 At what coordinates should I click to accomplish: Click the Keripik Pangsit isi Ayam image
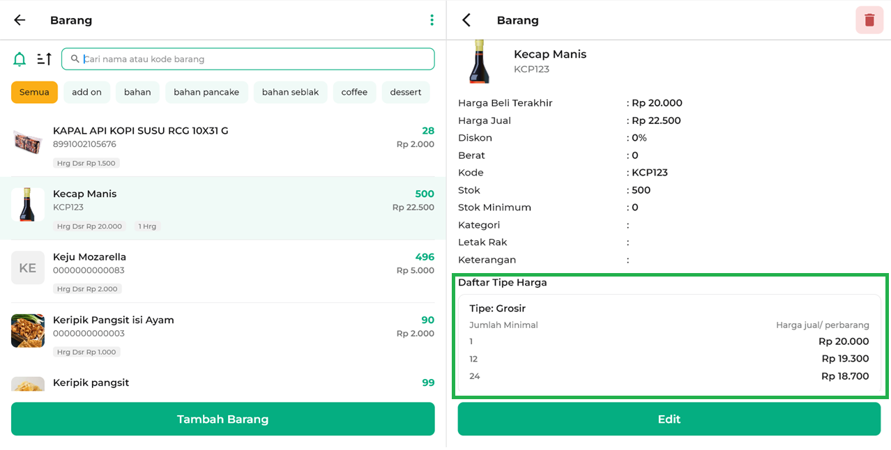click(28, 331)
